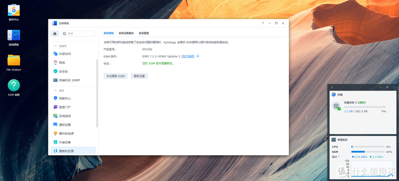Open the 总计 network dropdown
Image resolution: width=399 pixels, height=181 pixels.
[x=335, y=157]
